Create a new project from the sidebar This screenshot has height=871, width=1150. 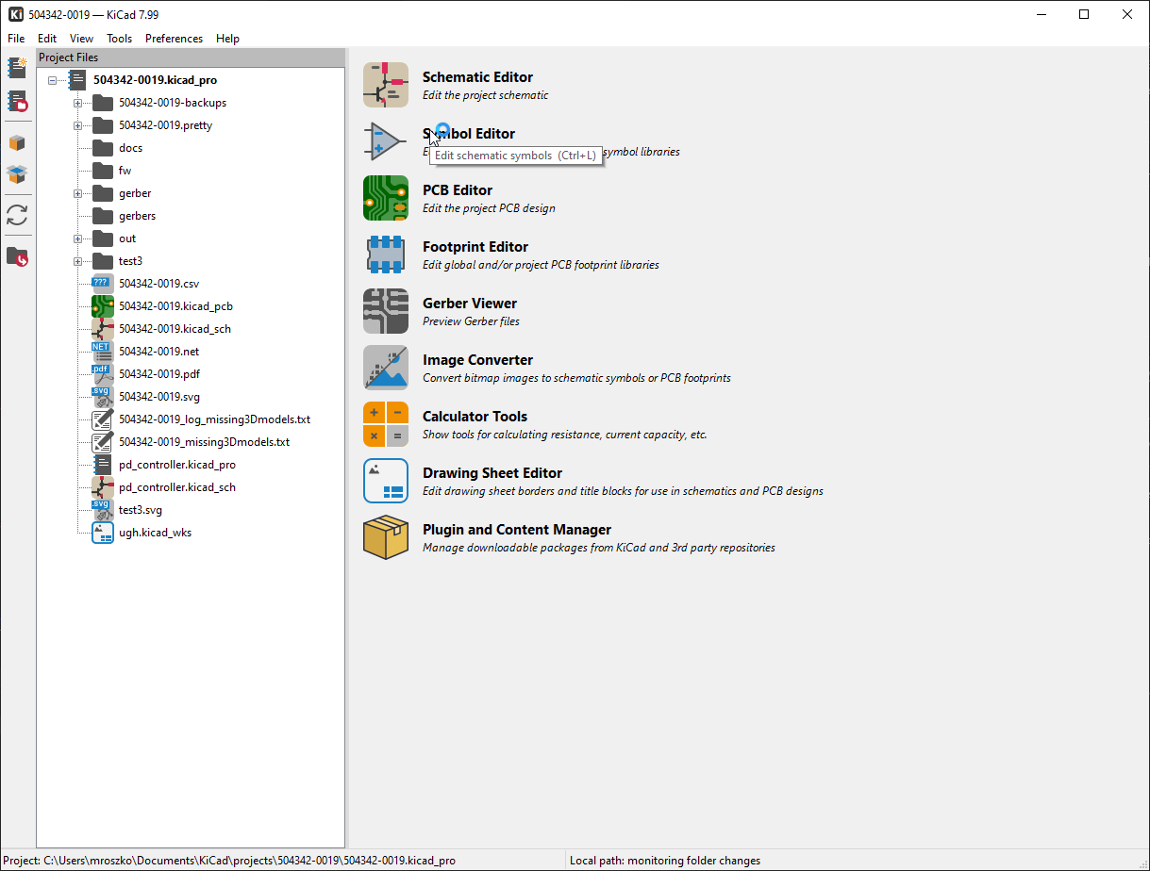(x=18, y=68)
